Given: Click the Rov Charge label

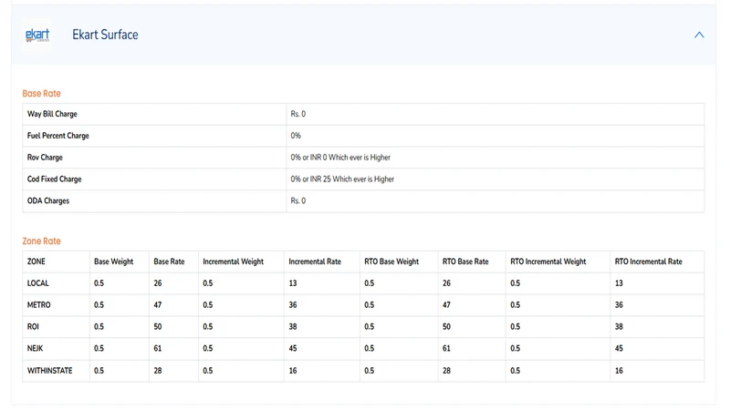Looking at the screenshot, I should click(45, 158).
